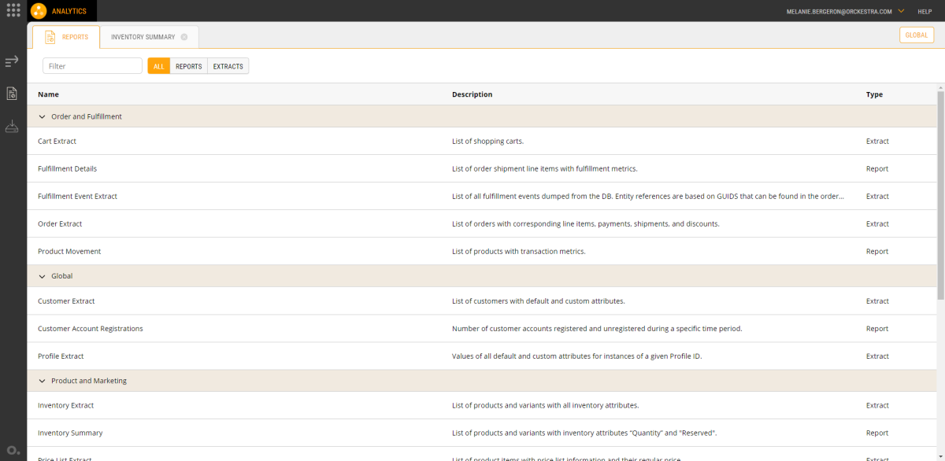
Task: Open the downloads icon in the sidebar
Action: [x=12, y=127]
